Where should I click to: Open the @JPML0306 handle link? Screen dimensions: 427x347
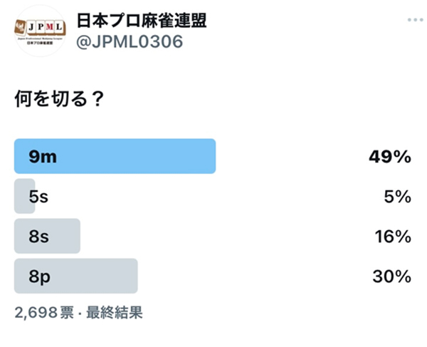pyautogui.click(x=130, y=42)
